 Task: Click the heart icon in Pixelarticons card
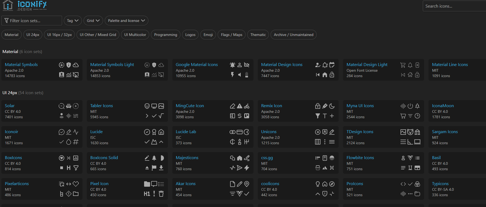coord(76,184)
